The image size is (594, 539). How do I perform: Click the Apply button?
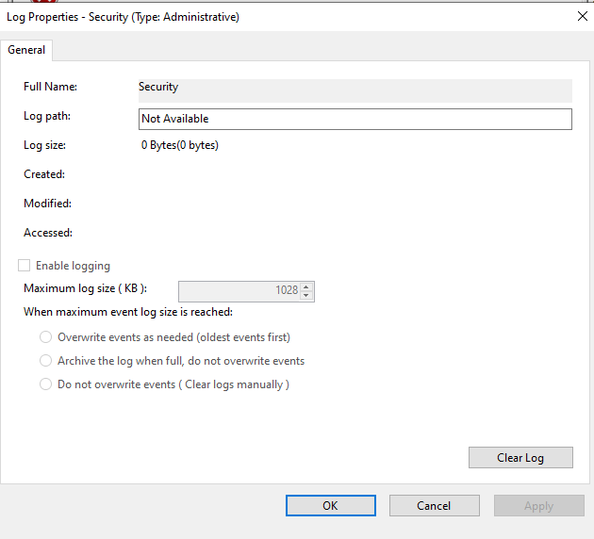(538, 506)
